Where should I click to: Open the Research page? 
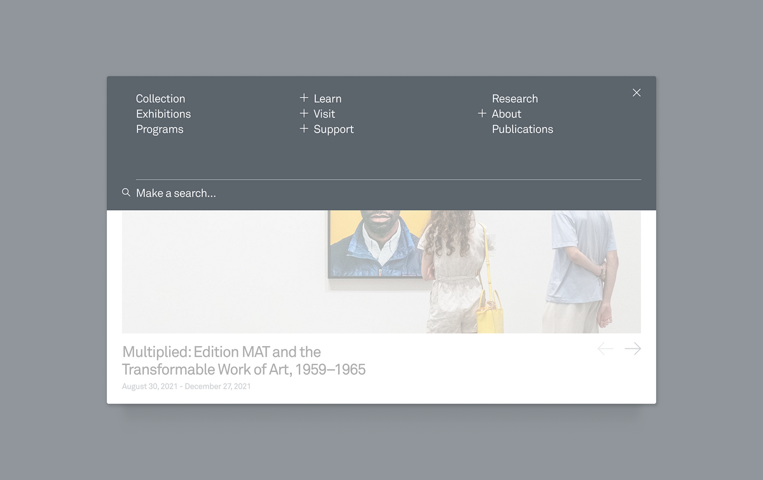point(515,98)
